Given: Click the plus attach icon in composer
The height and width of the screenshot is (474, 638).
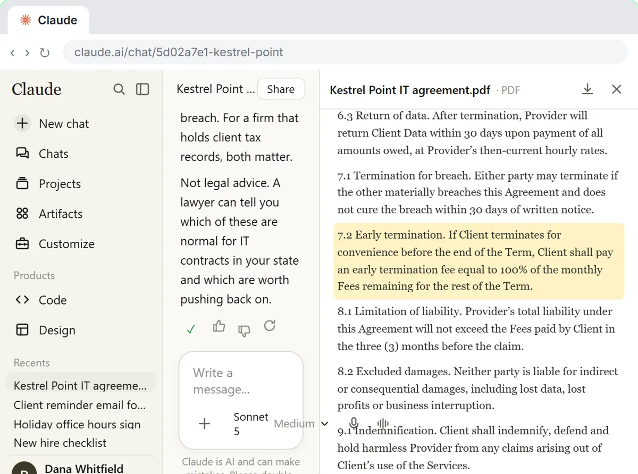Looking at the screenshot, I should pos(204,424).
